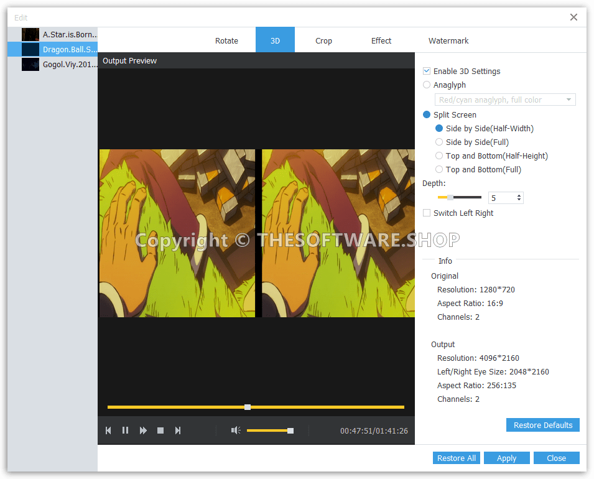Select Top and Bottom(Full) mode

439,169
